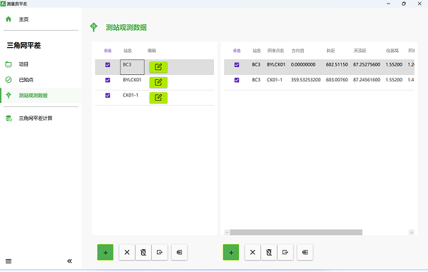The image size is (428, 272).
Task: Click the import icon under observations table
Action: [x=305, y=252]
